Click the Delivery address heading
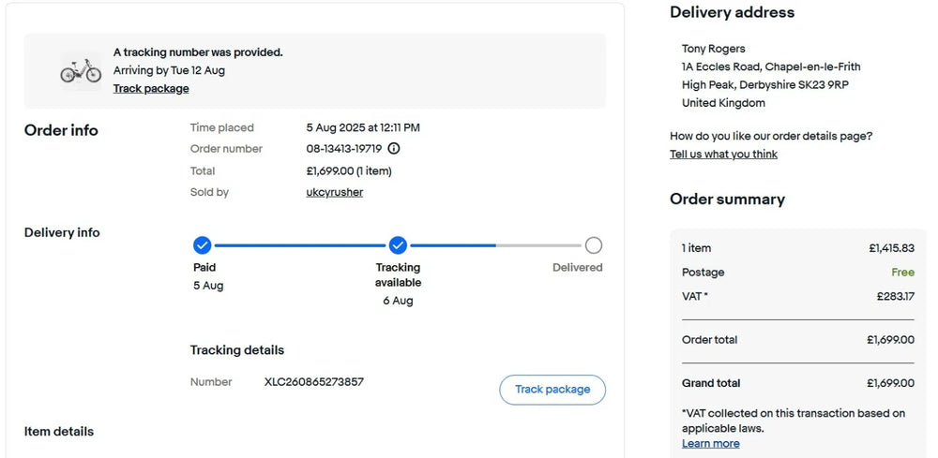Image resolution: width=938 pixels, height=458 pixels. (x=733, y=12)
